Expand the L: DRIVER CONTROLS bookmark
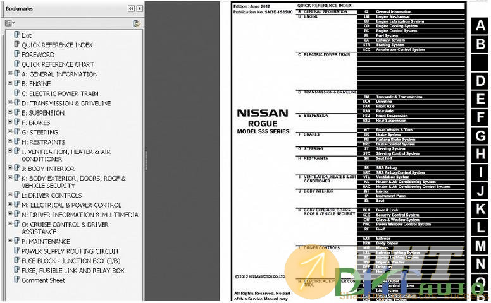 (10, 194)
